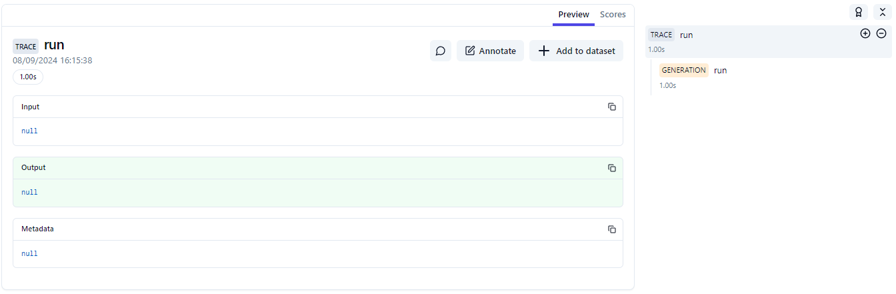Image resolution: width=896 pixels, height=294 pixels.
Task: Click the Metadata section header
Action: pos(37,229)
